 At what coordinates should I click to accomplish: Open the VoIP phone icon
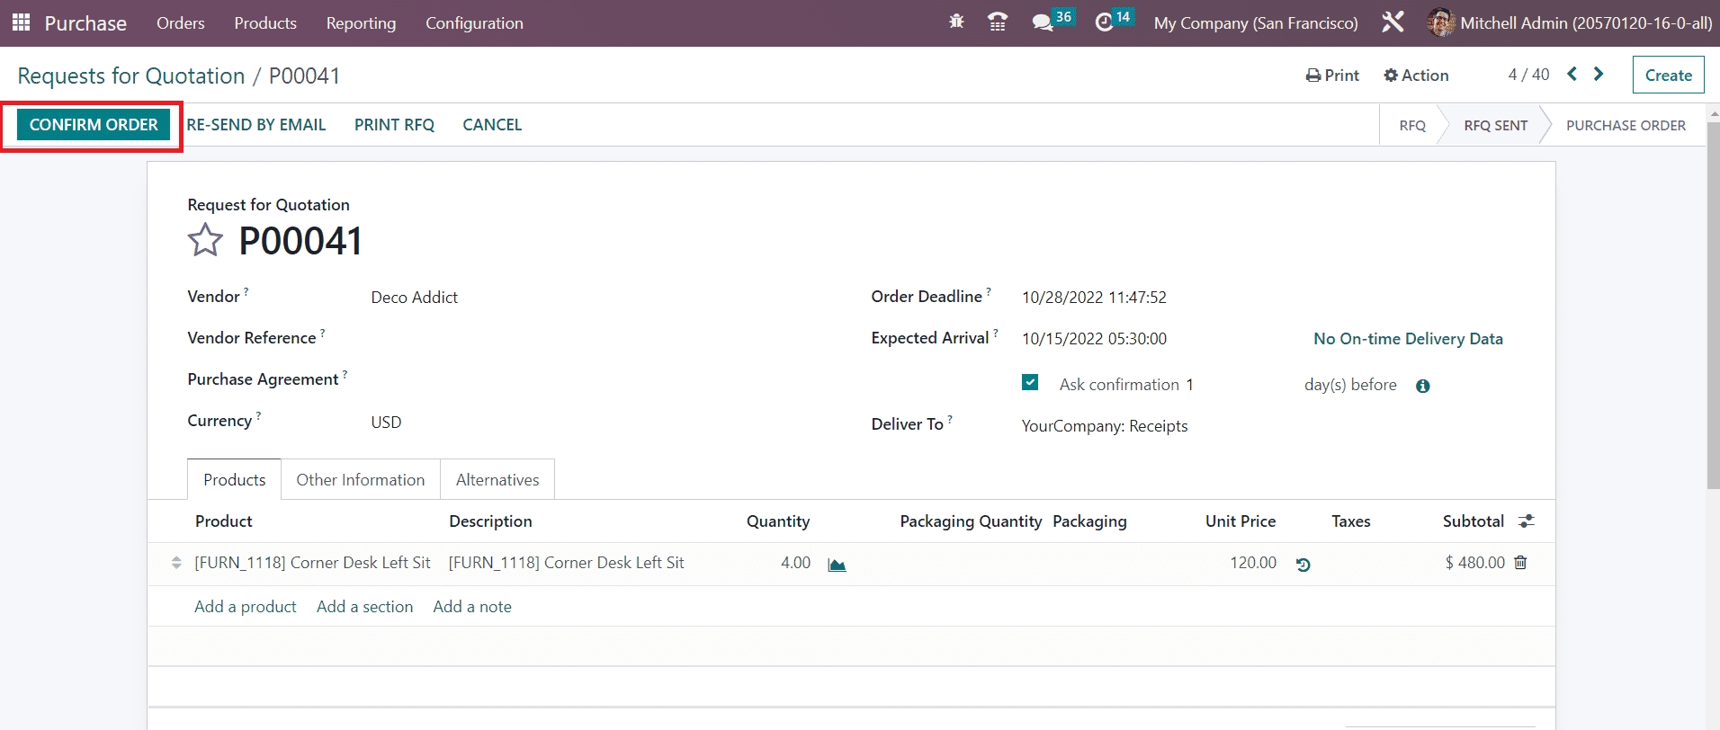(997, 22)
